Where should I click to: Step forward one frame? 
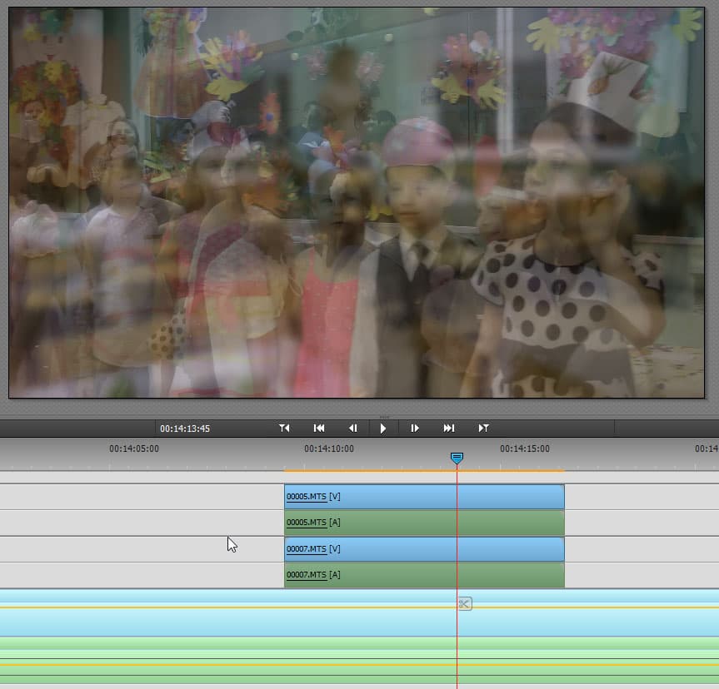coord(415,429)
